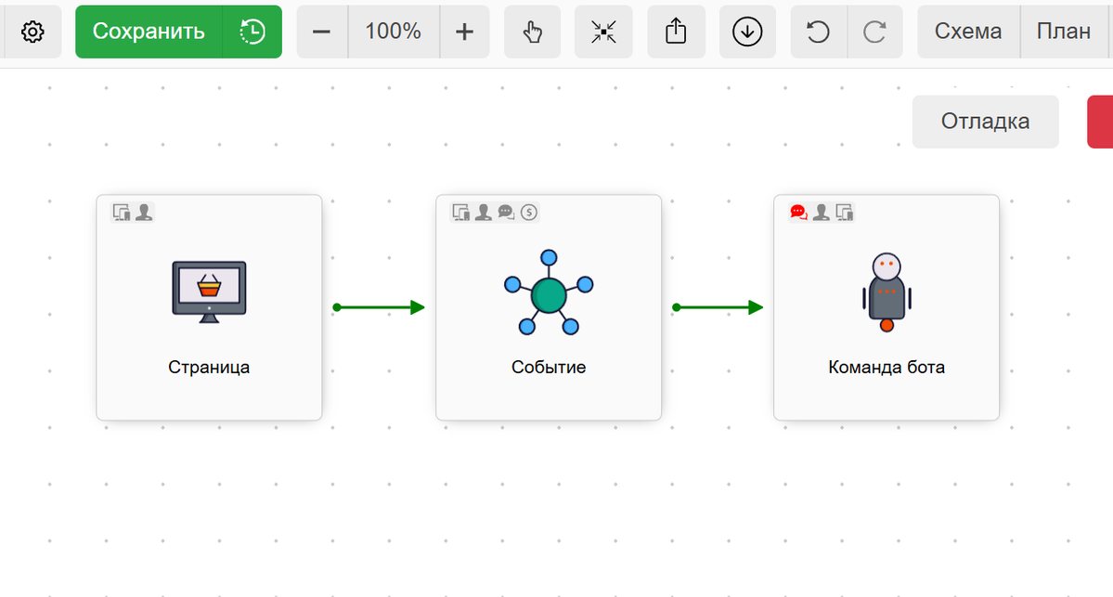Zoom out with the minus button
Image resolution: width=1113 pixels, height=597 pixels.
tap(322, 32)
